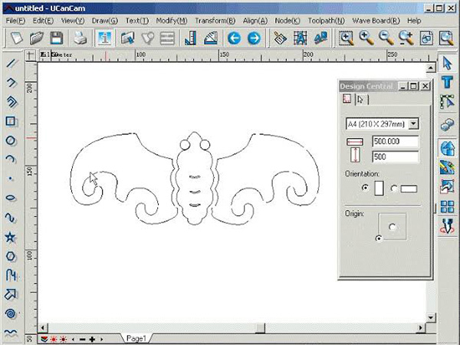The width and height of the screenshot is (460, 345).
Task: Select the spiral drawing tool
Action: [x=11, y=314]
